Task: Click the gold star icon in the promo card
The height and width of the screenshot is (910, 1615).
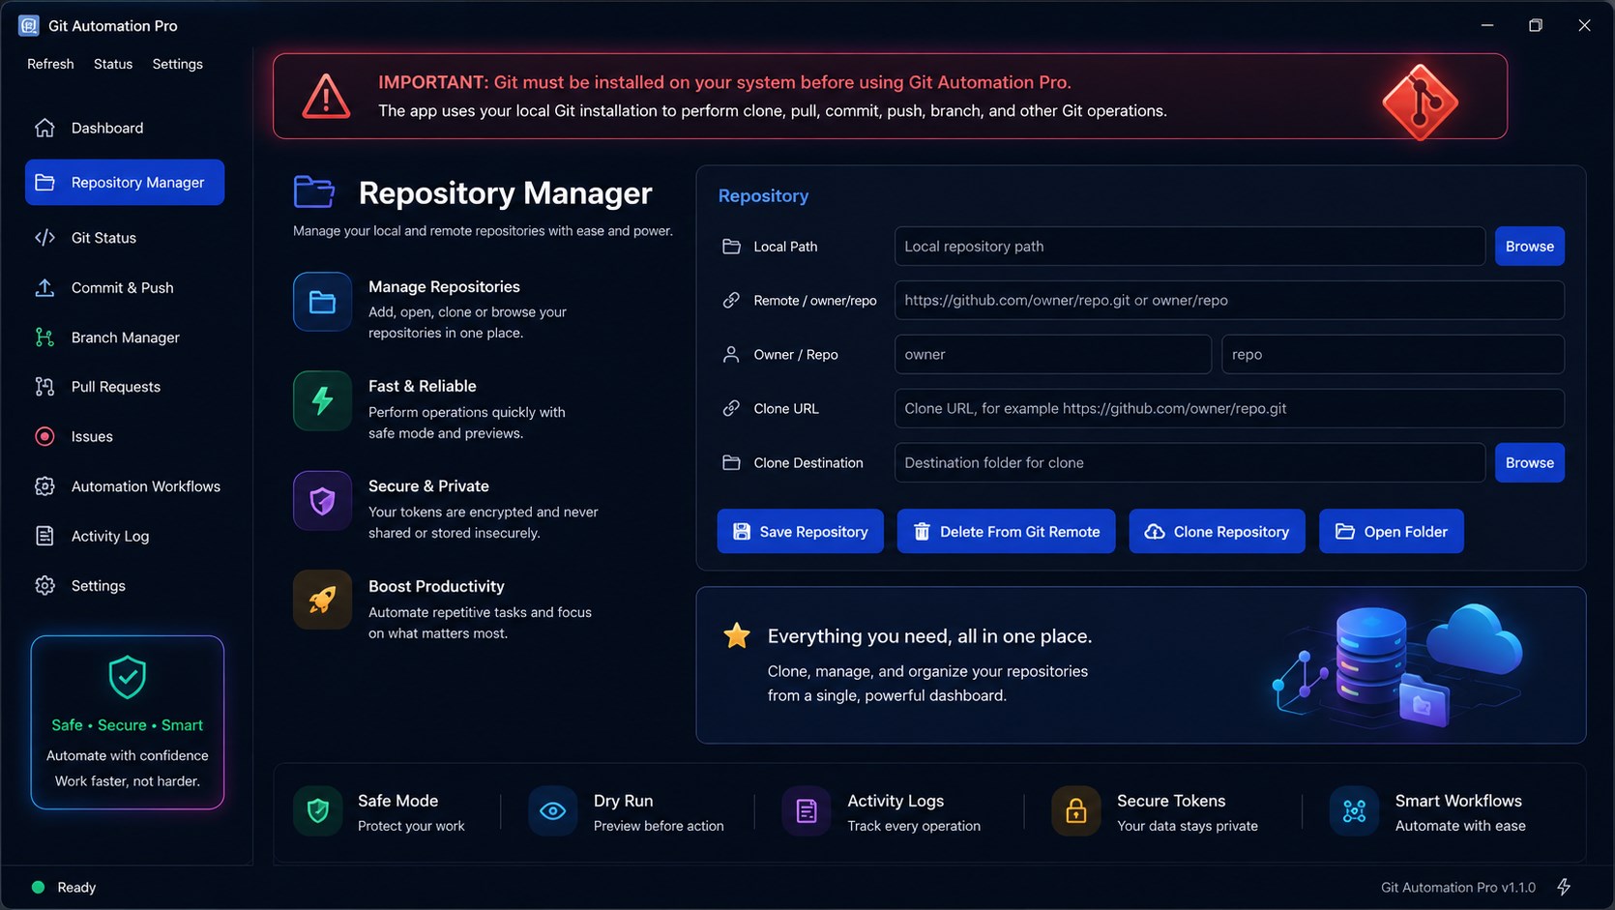Action: [x=737, y=635]
